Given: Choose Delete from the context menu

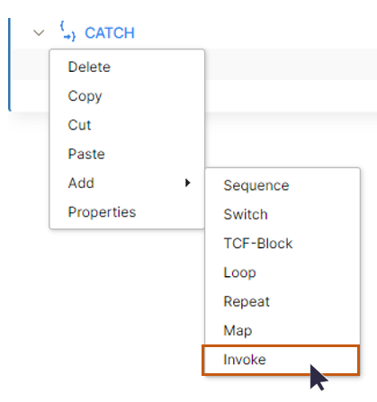Looking at the screenshot, I should [127, 67].
